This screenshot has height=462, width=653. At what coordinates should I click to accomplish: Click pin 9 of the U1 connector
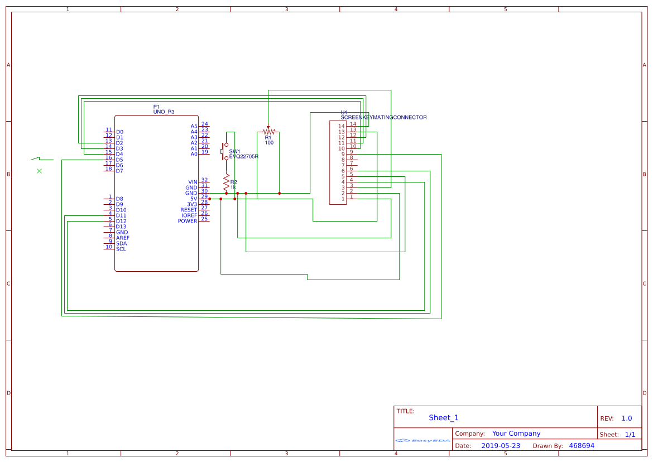(352, 152)
